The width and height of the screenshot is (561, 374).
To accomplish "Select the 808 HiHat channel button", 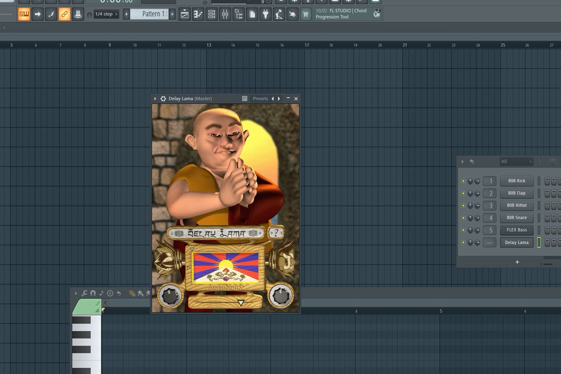I will (x=517, y=205).
